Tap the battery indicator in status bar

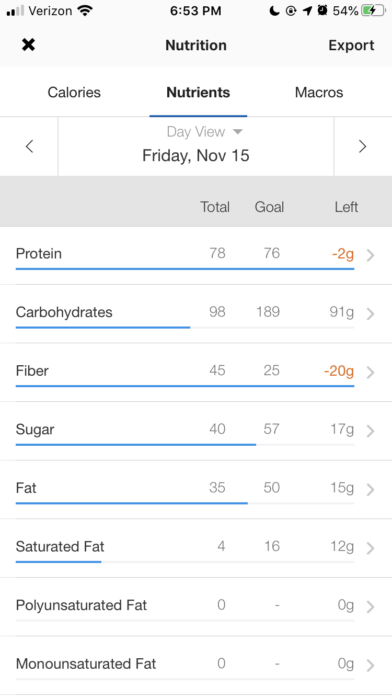tap(373, 11)
